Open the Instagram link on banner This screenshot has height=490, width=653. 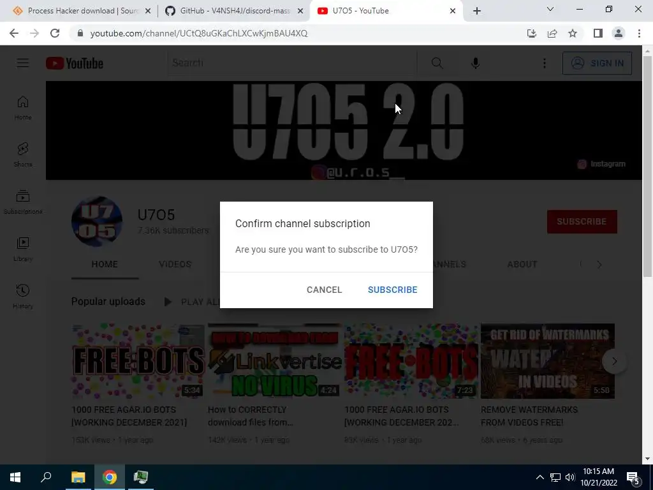pos(601,164)
